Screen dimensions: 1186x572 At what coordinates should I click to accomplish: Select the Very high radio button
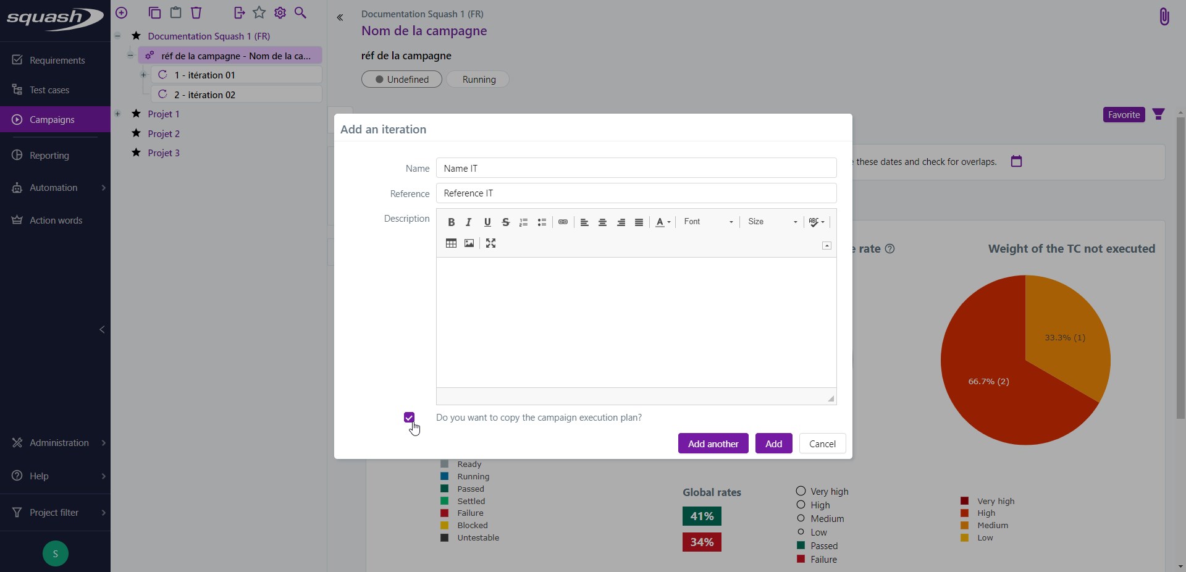pyautogui.click(x=801, y=491)
